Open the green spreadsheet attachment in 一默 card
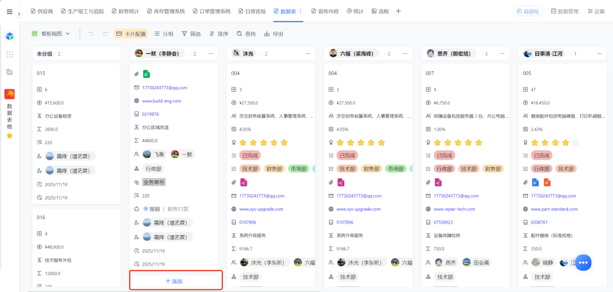This screenshot has height=292, width=613. point(146,74)
